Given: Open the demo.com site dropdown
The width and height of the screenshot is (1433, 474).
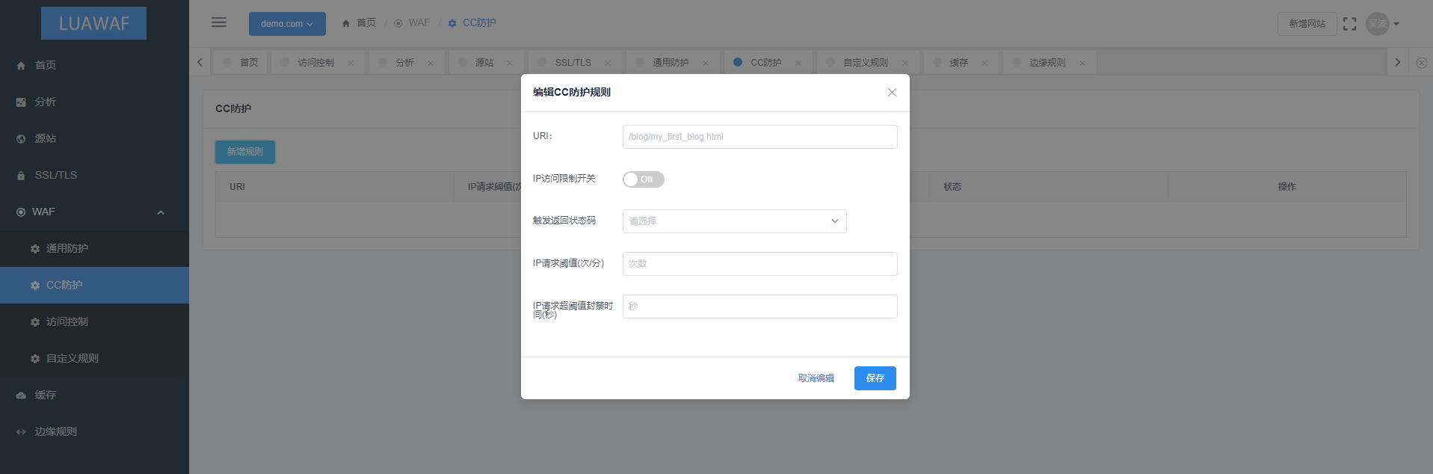Looking at the screenshot, I should pos(287,24).
